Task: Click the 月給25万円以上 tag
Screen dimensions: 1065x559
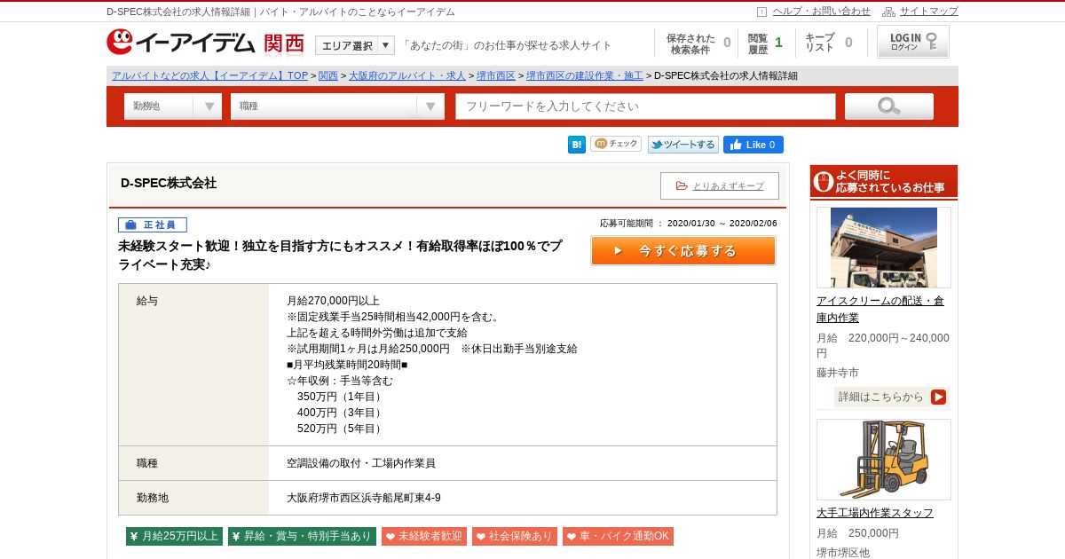Action: 174,536
